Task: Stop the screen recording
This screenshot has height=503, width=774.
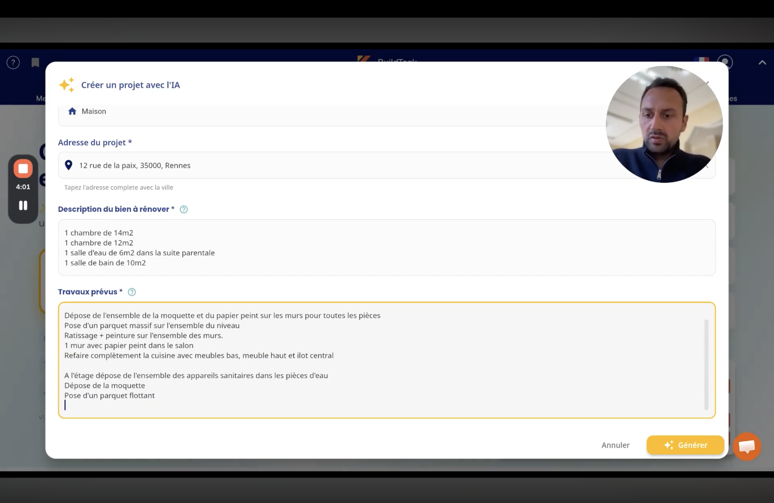Action: tap(23, 169)
